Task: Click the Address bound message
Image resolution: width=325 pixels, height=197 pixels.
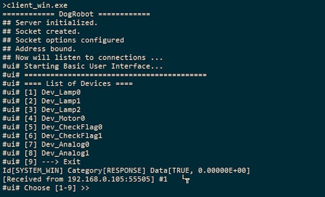Action: tap(39, 49)
